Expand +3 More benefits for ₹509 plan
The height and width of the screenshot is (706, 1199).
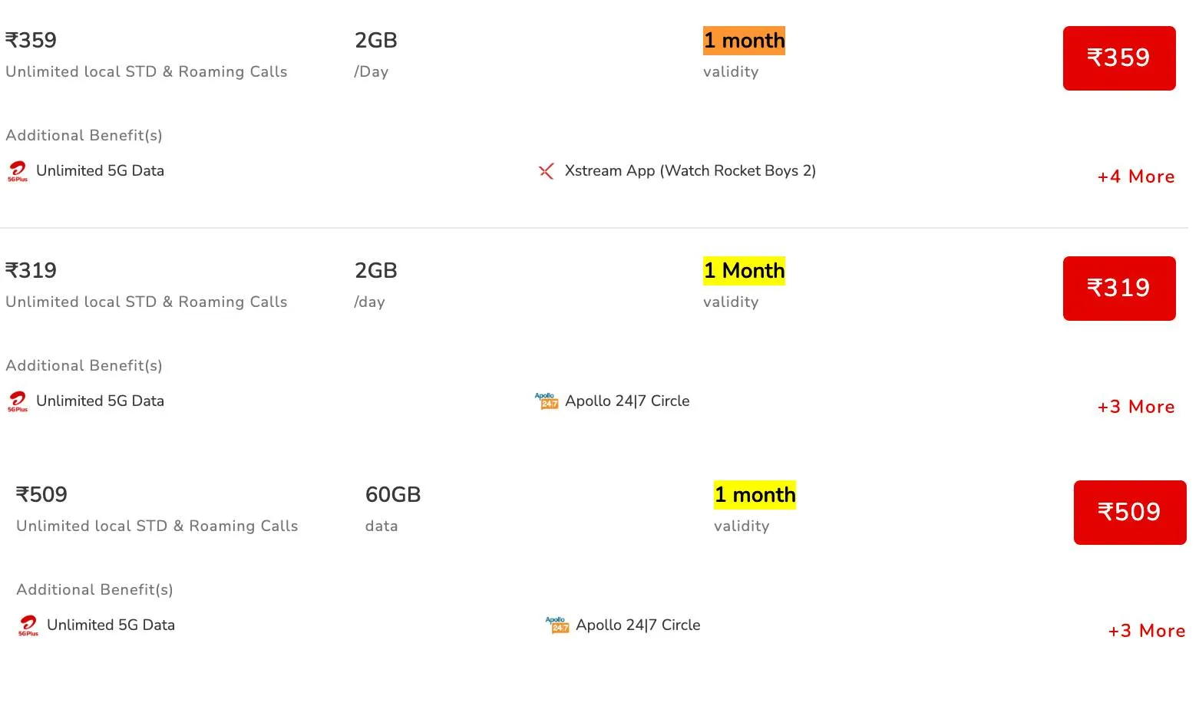click(1147, 631)
